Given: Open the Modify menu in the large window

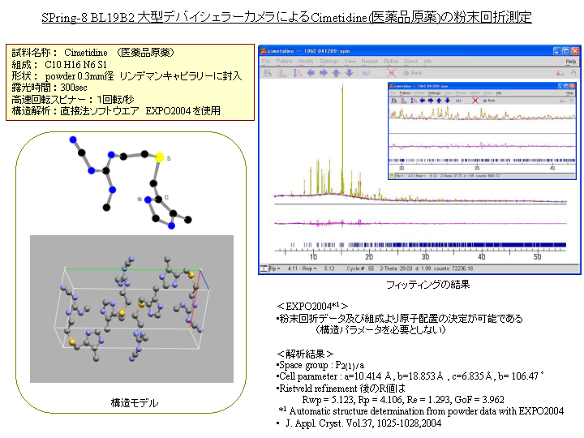Looking at the screenshot, I should pyautogui.click(x=306, y=61).
